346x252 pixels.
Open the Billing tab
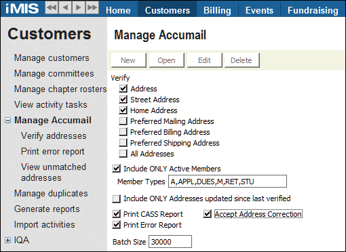217,10
